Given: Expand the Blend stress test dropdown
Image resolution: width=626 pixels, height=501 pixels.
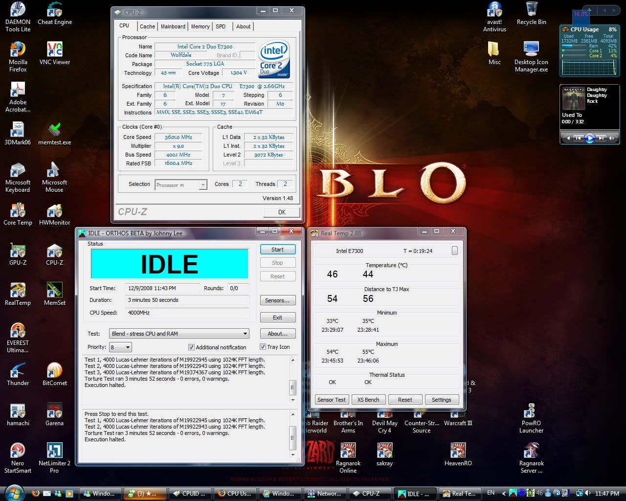Looking at the screenshot, I should click(245, 334).
